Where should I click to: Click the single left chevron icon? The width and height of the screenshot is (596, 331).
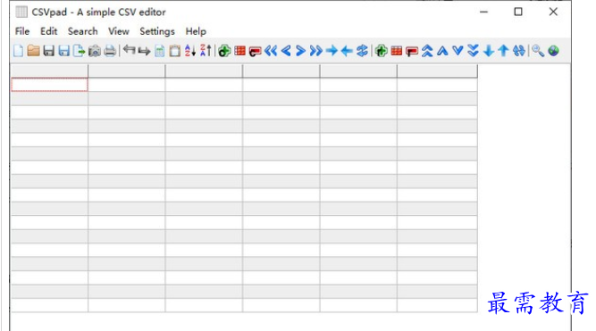point(286,51)
